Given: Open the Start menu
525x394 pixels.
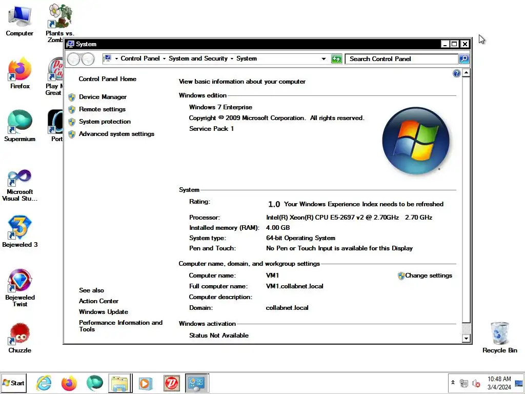Looking at the screenshot, I should 13,383.
